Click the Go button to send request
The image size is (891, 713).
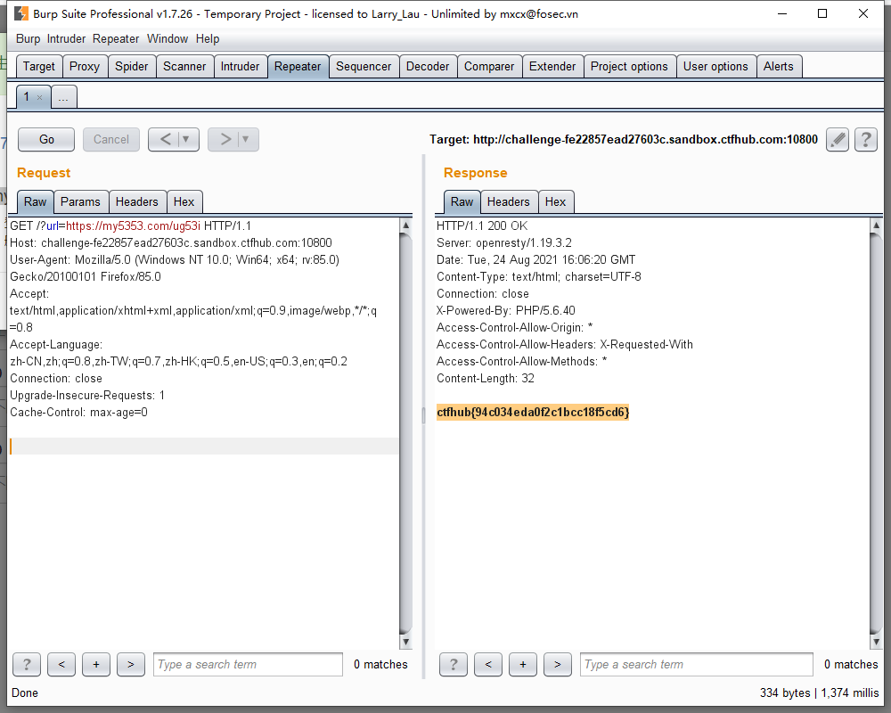pyautogui.click(x=46, y=139)
